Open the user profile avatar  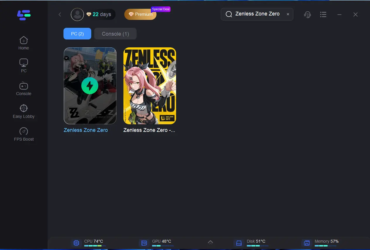pos(77,14)
